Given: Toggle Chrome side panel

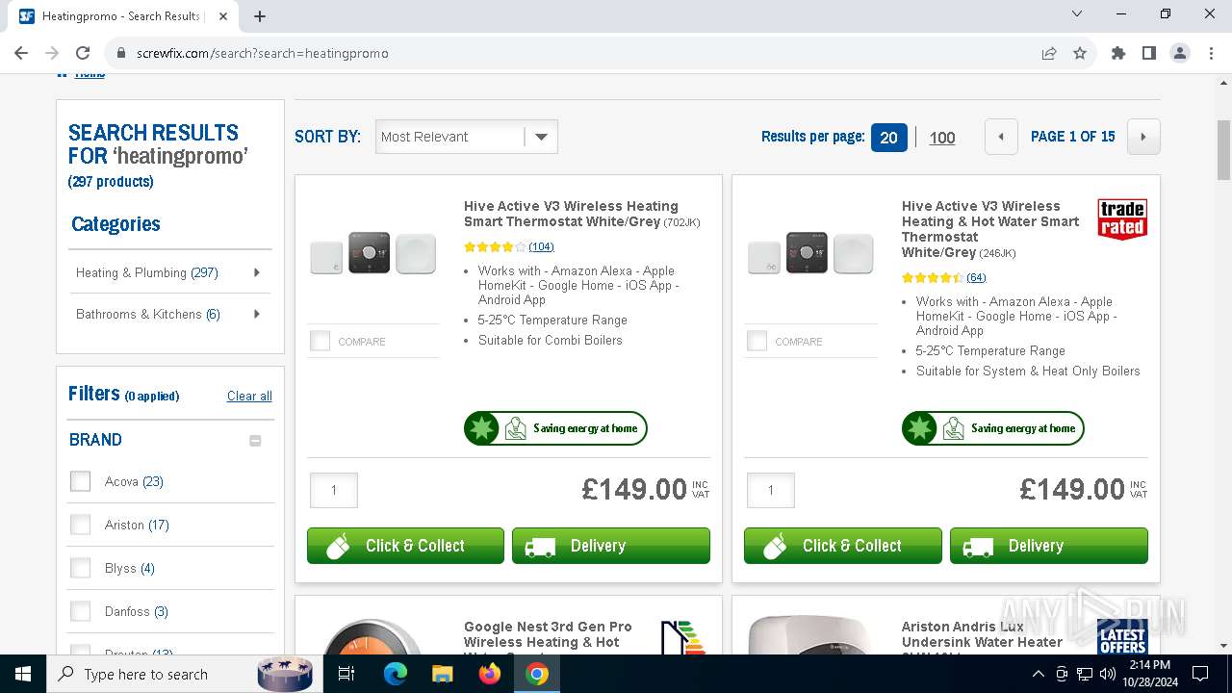Looking at the screenshot, I should tap(1149, 53).
